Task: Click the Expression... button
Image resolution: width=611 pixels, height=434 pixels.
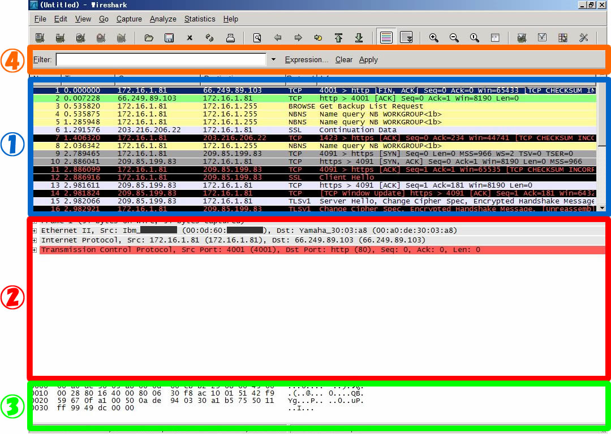Action: pyautogui.click(x=307, y=59)
